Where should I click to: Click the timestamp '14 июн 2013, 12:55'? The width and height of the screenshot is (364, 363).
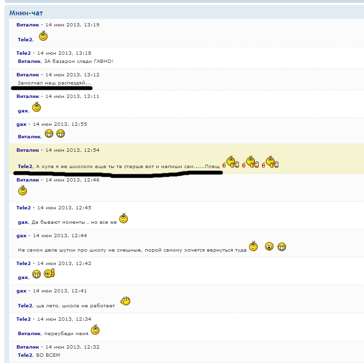60,124
